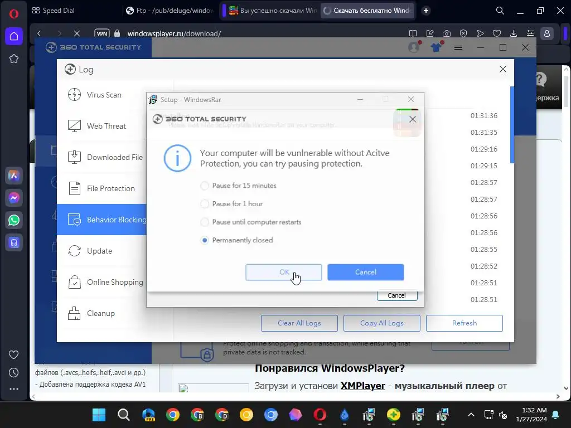Open music player in Opera sidebar

coord(14,242)
